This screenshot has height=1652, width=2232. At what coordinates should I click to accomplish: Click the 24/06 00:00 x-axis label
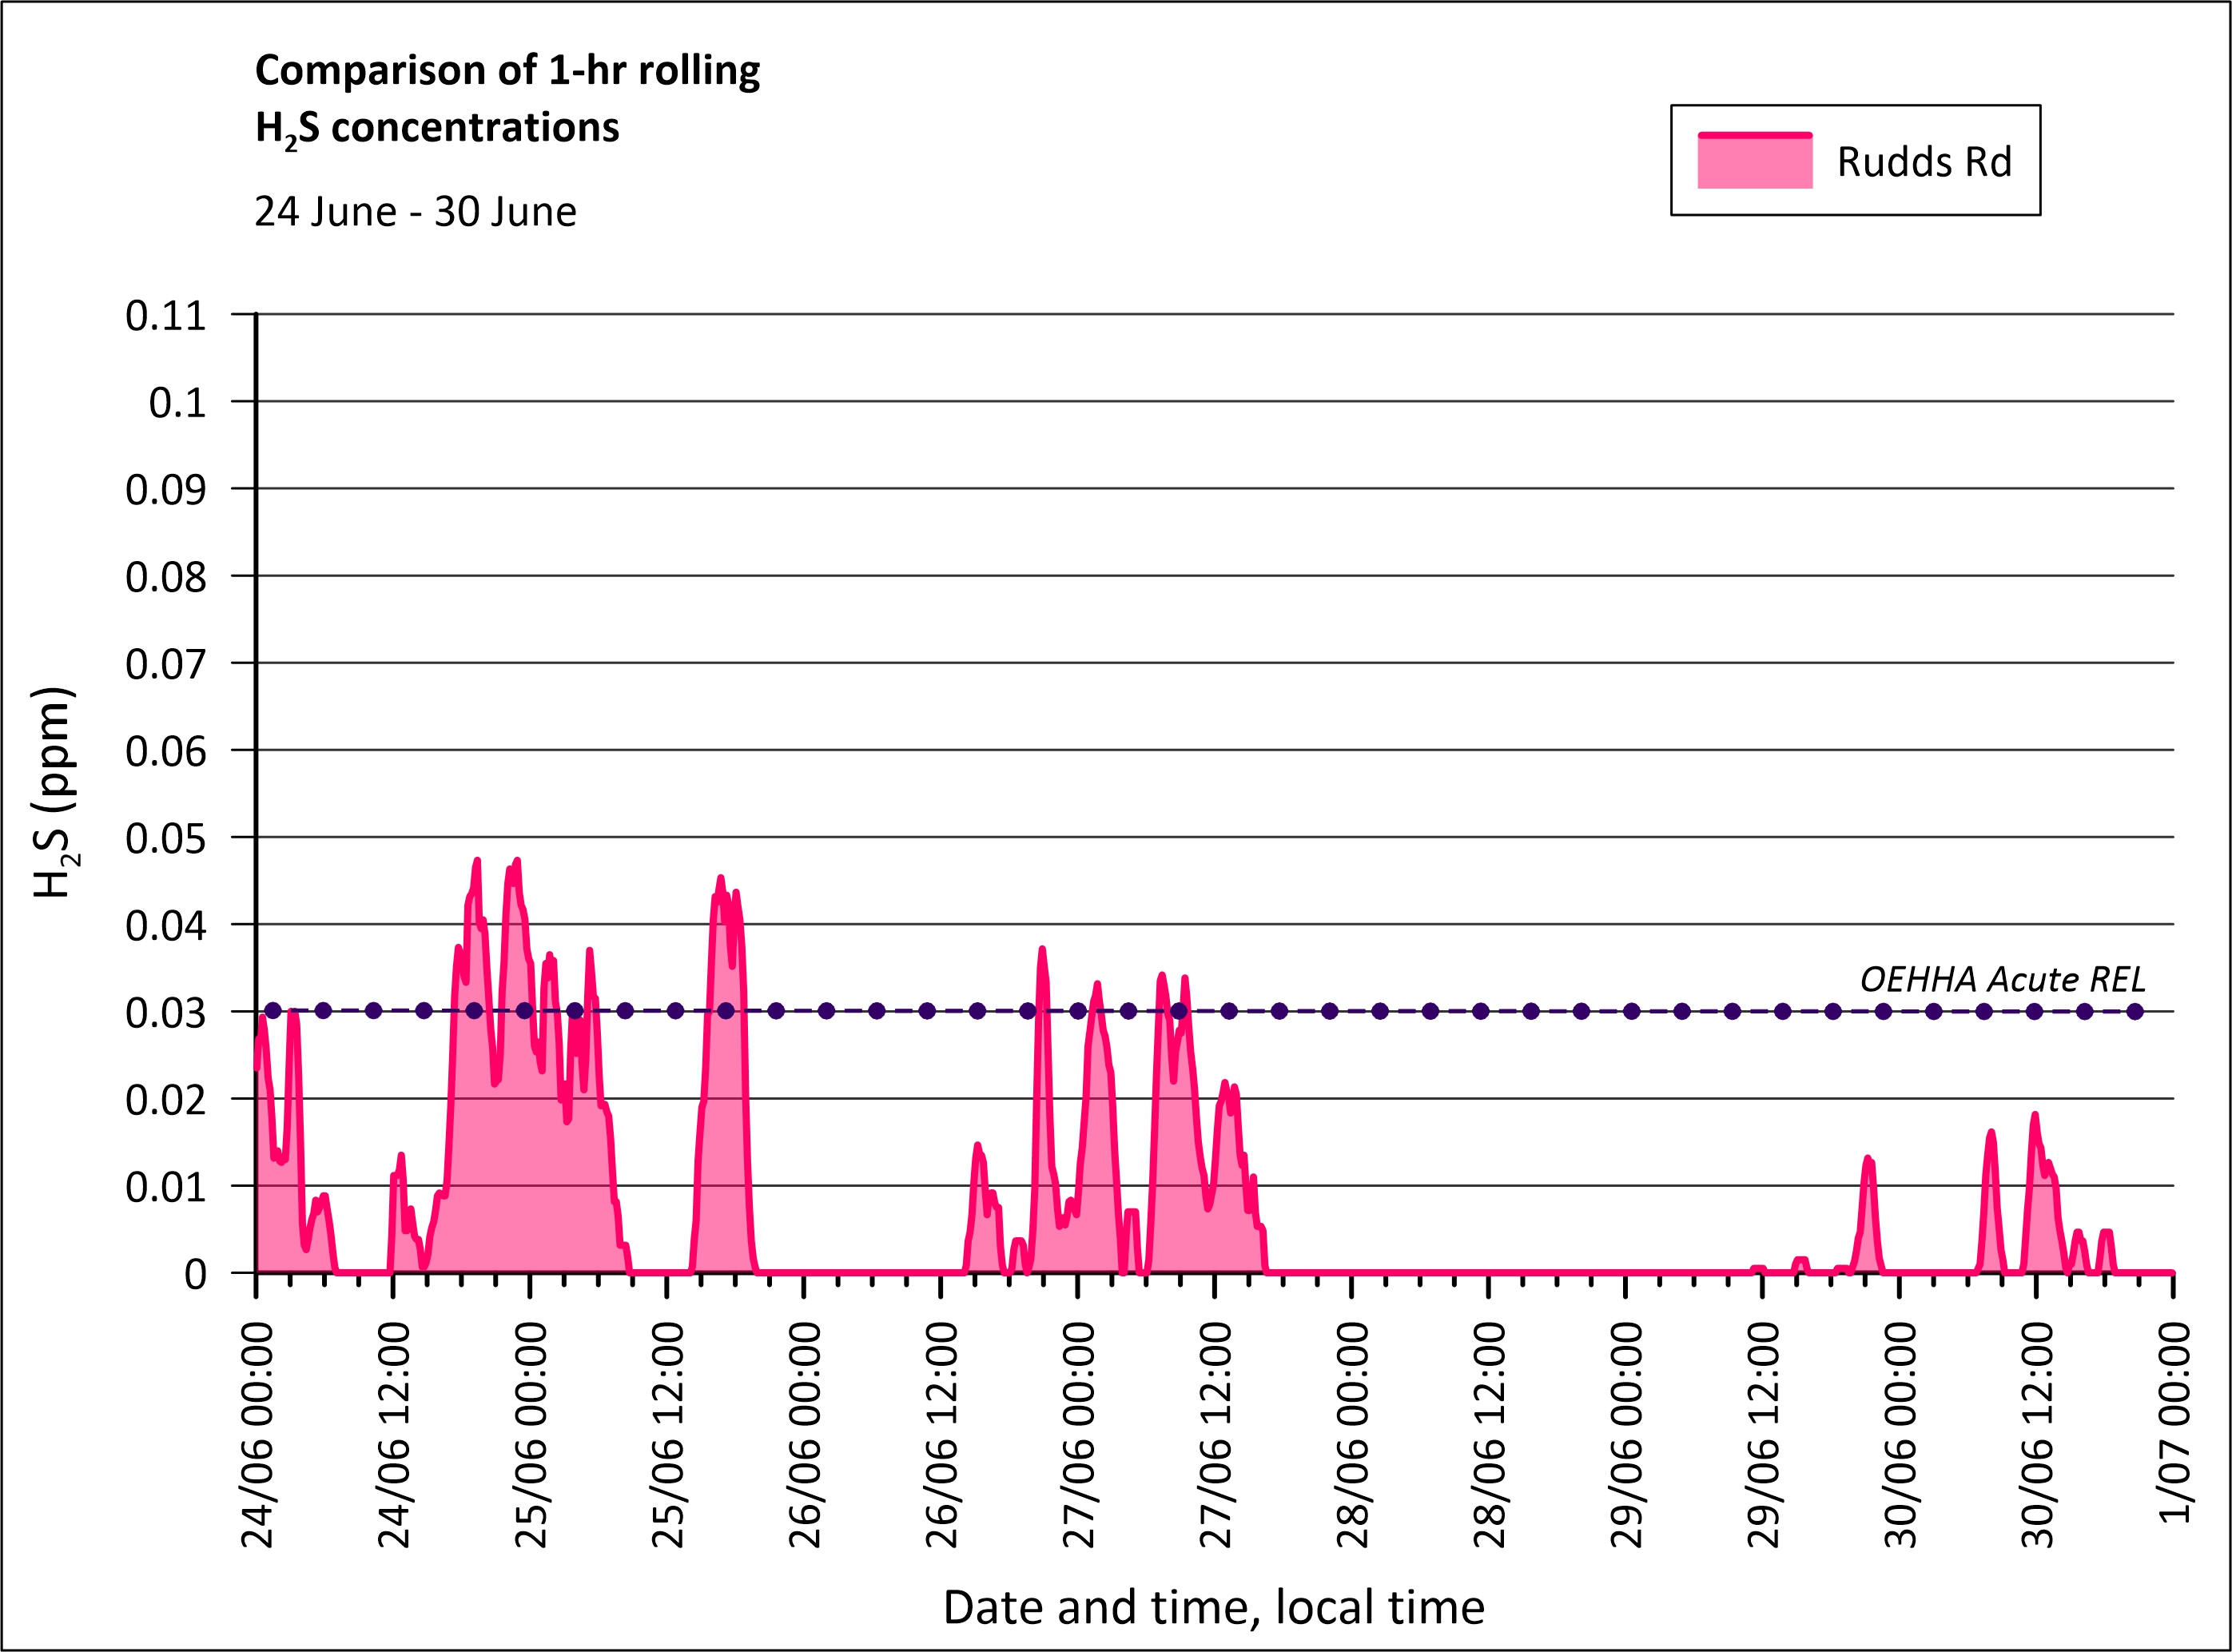coord(258,1436)
